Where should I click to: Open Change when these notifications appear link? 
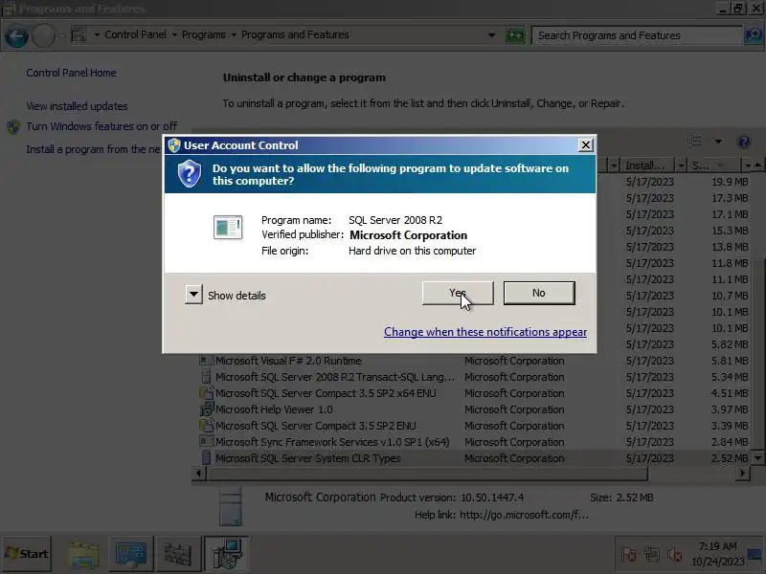[x=485, y=332]
